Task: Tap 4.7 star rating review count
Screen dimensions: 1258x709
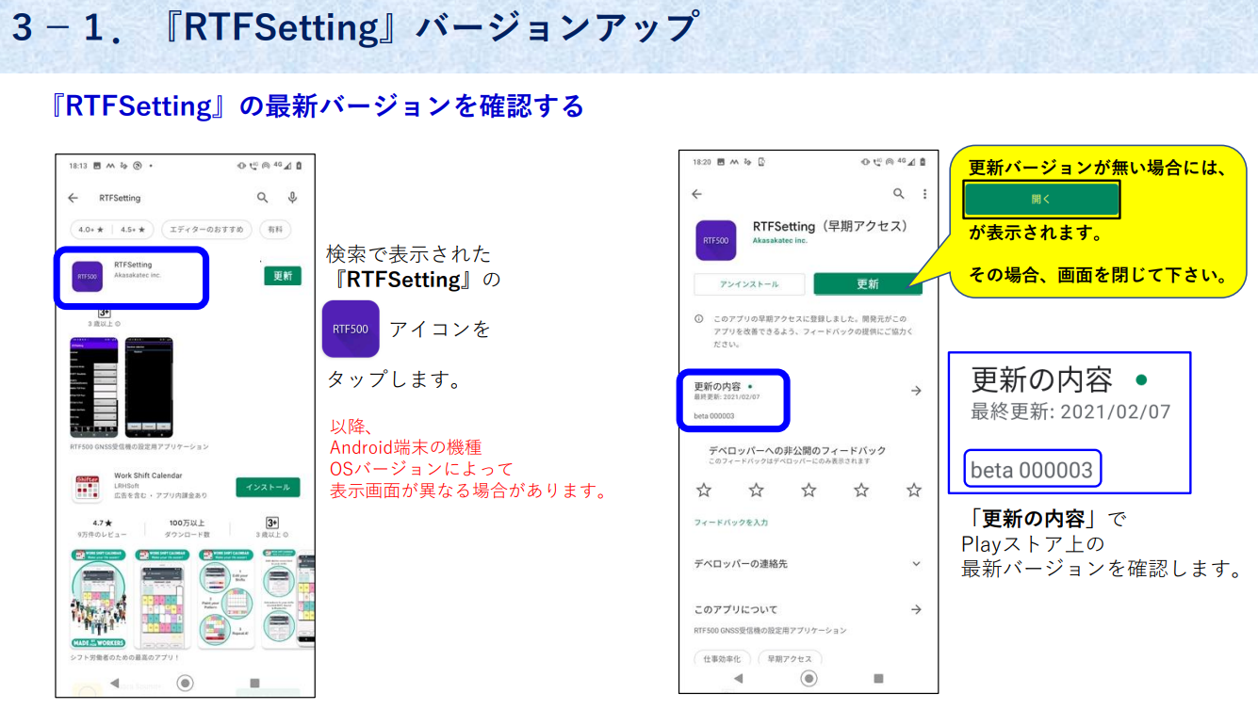Action: [x=103, y=527]
